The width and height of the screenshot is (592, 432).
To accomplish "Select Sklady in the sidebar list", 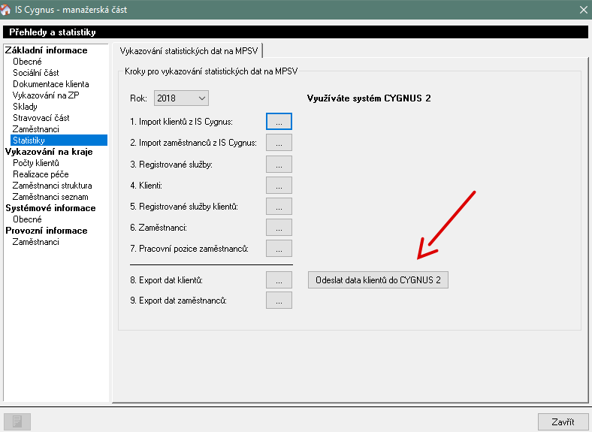I will pos(25,107).
